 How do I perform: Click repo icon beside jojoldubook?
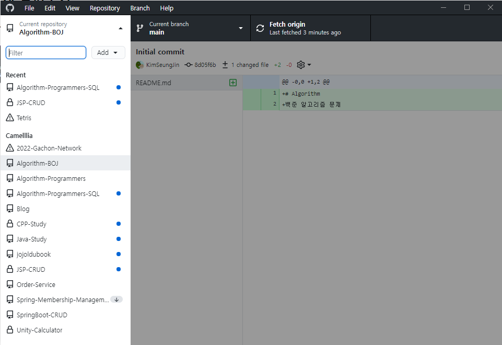[x=10, y=254]
